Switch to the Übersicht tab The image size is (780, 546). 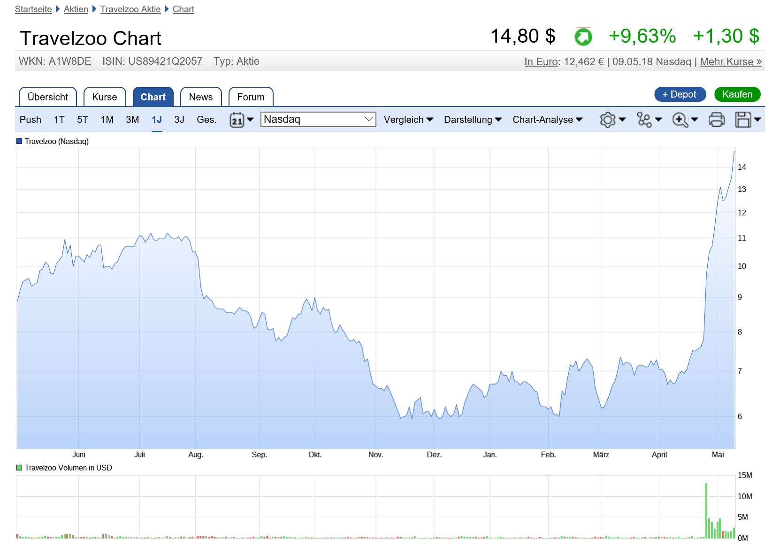pos(48,97)
